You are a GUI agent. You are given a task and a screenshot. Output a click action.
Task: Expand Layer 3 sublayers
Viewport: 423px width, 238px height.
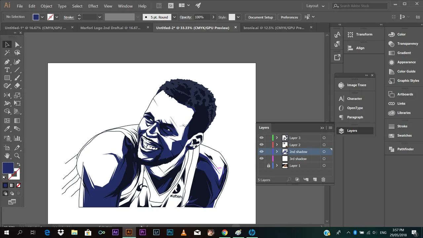(x=277, y=138)
